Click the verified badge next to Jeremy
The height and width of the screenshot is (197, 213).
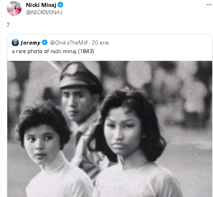coord(45,43)
